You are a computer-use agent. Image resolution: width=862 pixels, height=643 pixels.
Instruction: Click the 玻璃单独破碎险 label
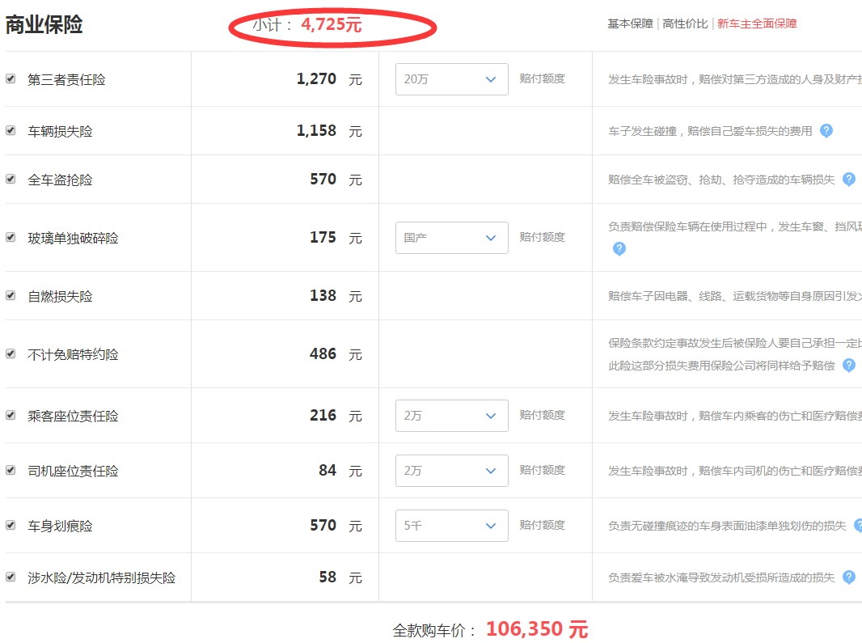[x=73, y=238]
